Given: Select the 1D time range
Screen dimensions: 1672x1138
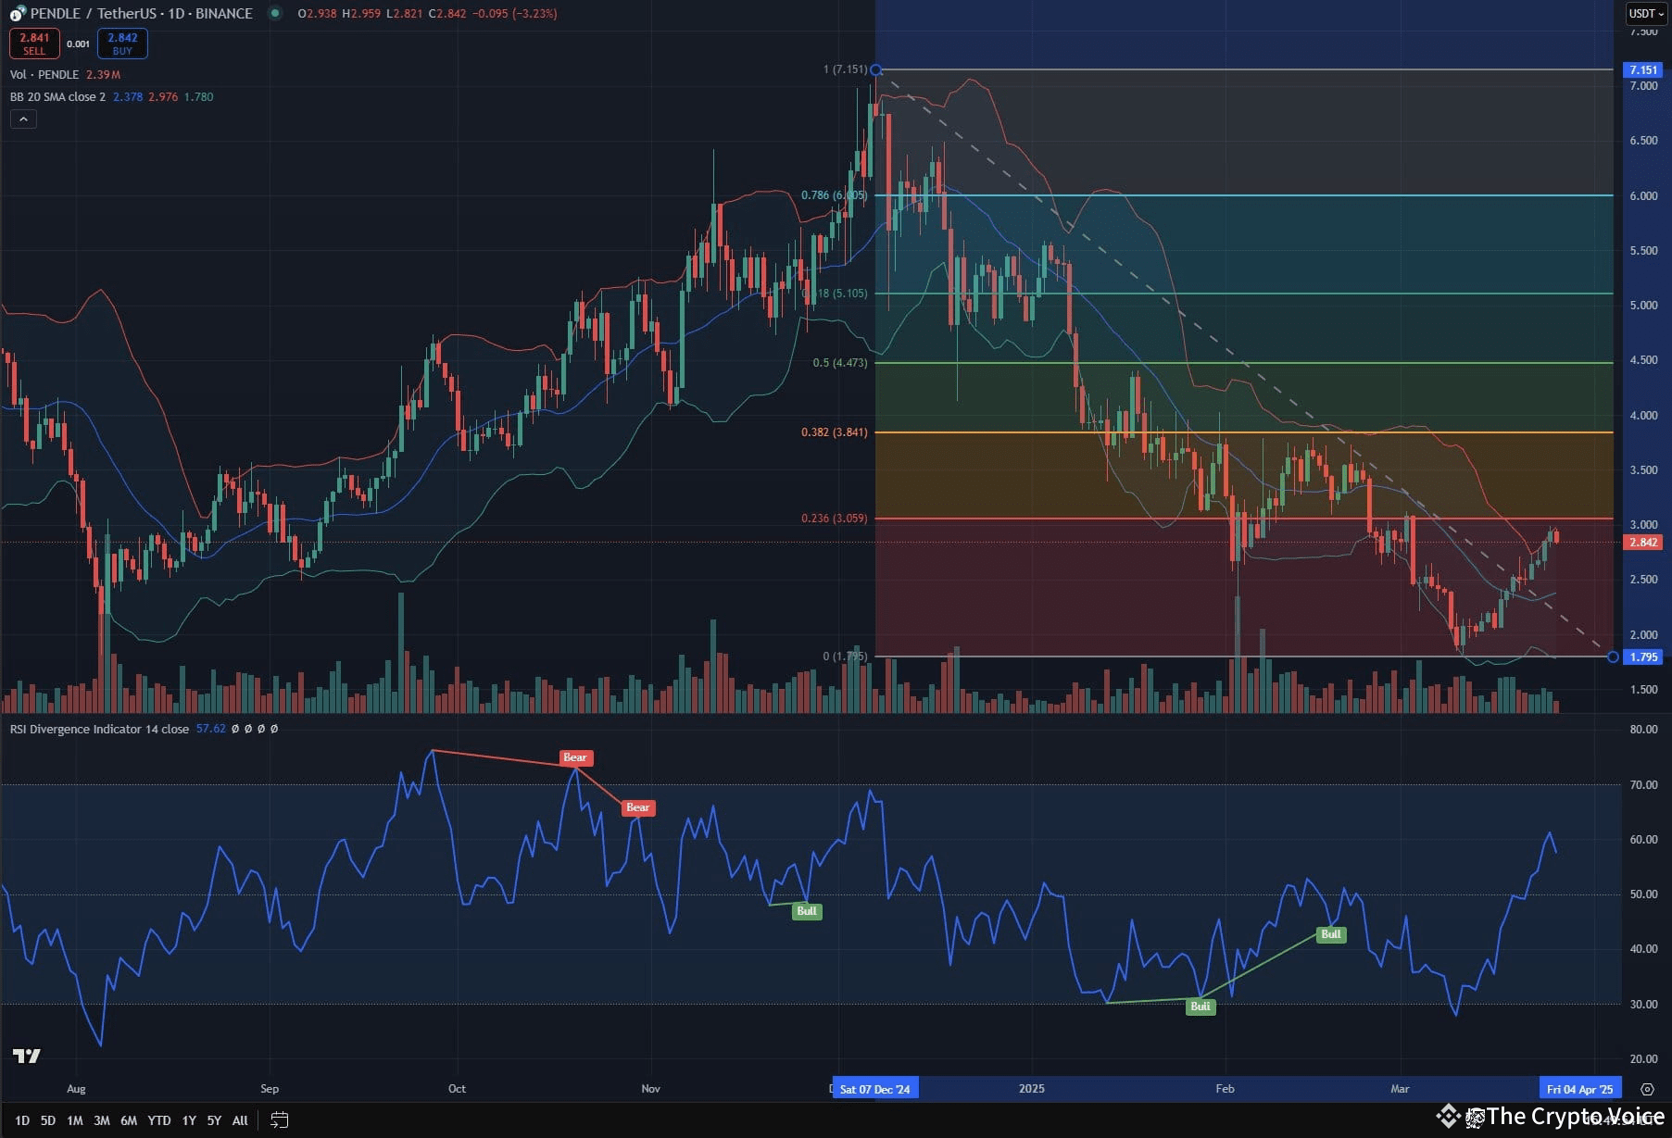Looking at the screenshot, I should coord(22,1120).
